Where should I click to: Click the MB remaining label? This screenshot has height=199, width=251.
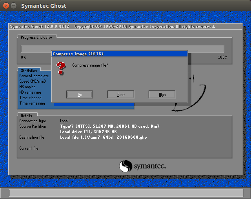(30, 92)
